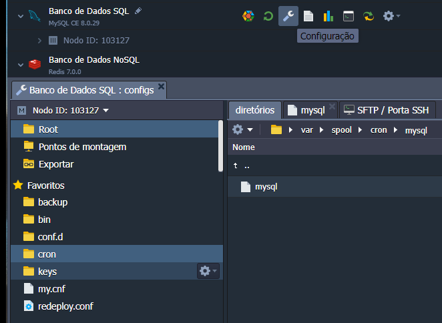Open Web SSH terminal icon
442x323 pixels.
(348, 16)
